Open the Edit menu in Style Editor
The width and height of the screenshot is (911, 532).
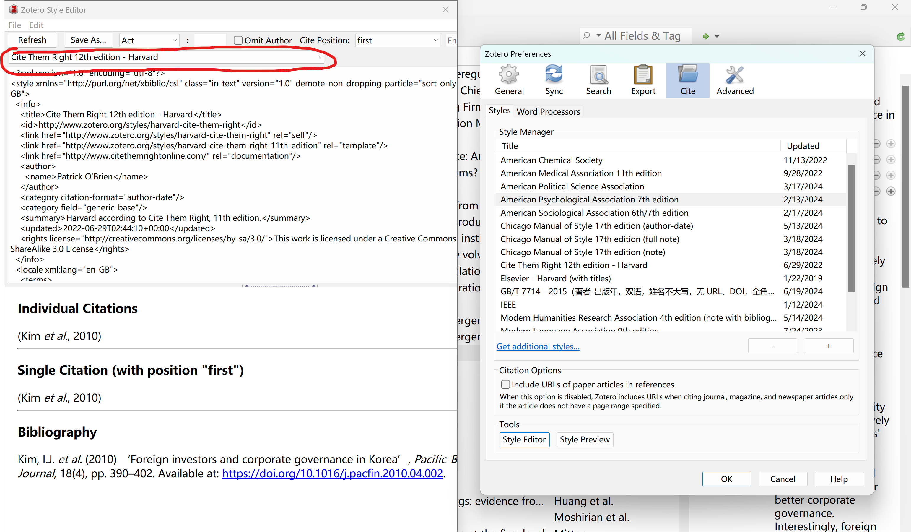[x=36, y=25]
